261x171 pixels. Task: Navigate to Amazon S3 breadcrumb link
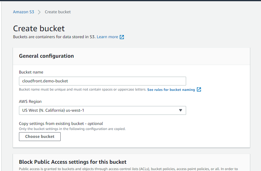click(23, 12)
